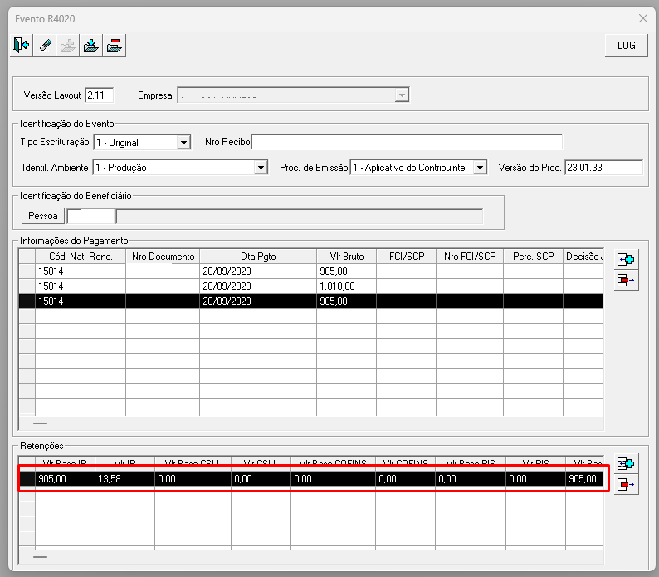Image resolution: width=659 pixels, height=577 pixels.
Task: Add a row to Retenções grid
Action: (x=627, y=464)
